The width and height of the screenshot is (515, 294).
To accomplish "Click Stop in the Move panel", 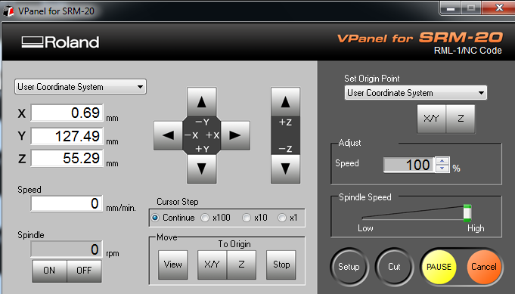I will (281, 265).
